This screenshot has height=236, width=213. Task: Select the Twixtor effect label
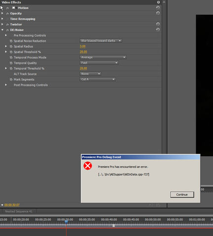(x=16, y=25)
